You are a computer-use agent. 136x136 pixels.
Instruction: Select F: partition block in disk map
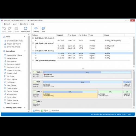coord(110,94)
